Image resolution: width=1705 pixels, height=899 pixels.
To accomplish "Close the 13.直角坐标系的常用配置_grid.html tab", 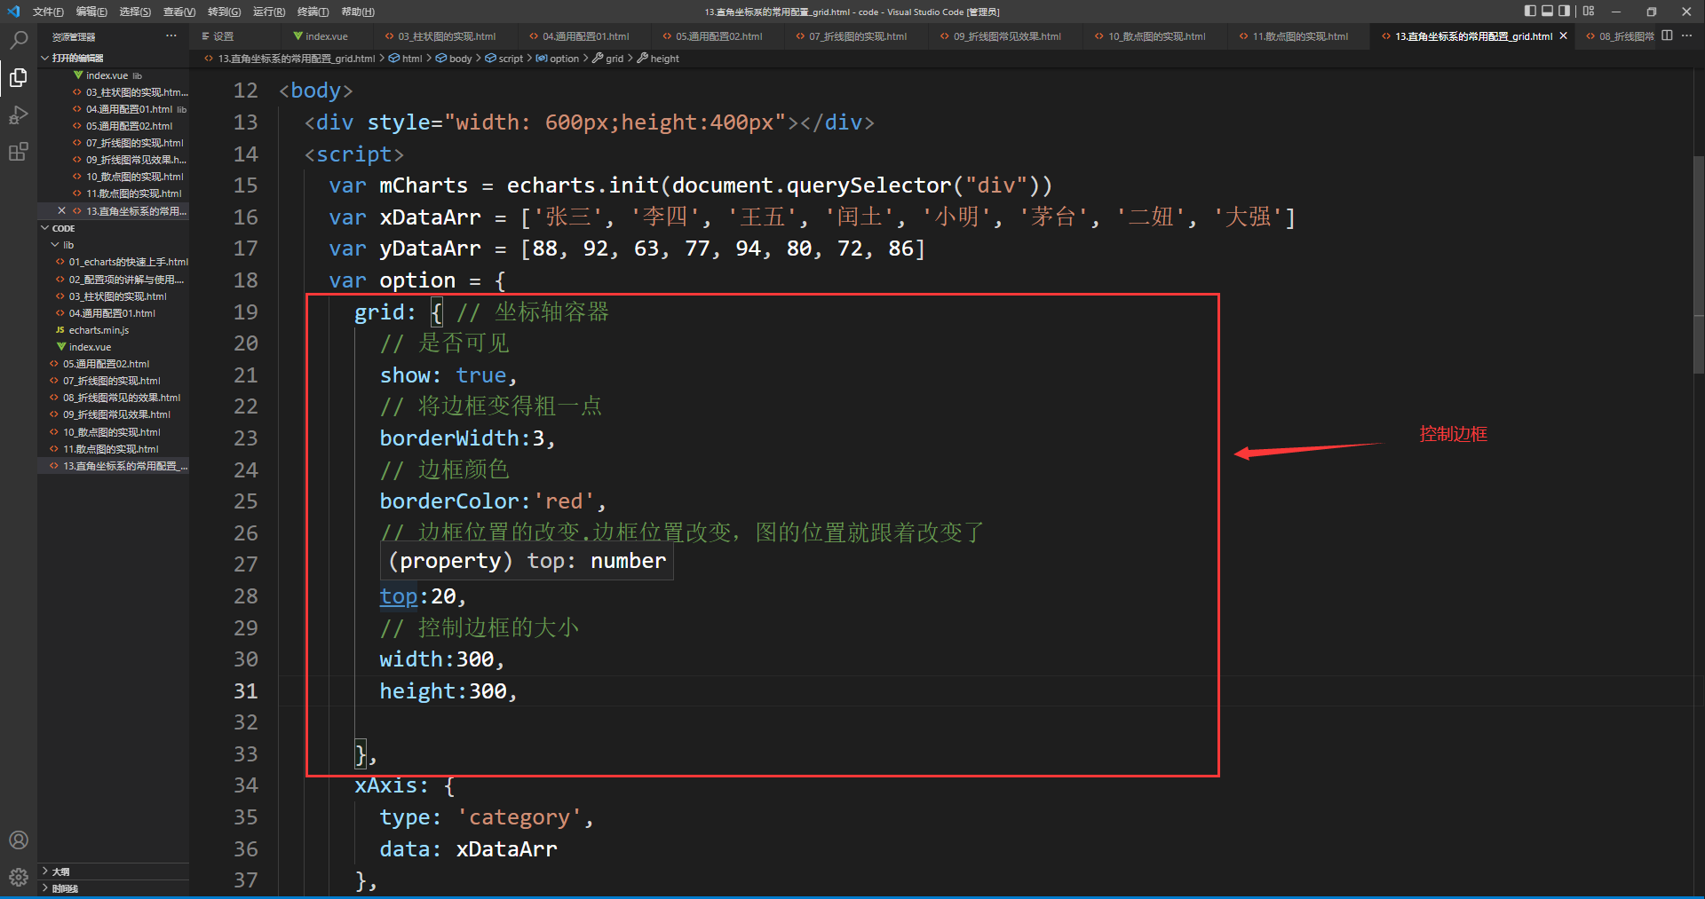I will coord(1563,35).
